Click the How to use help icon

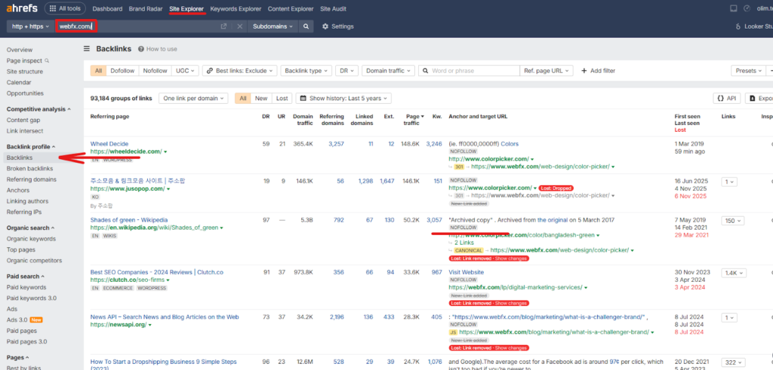tap(141, 49)
